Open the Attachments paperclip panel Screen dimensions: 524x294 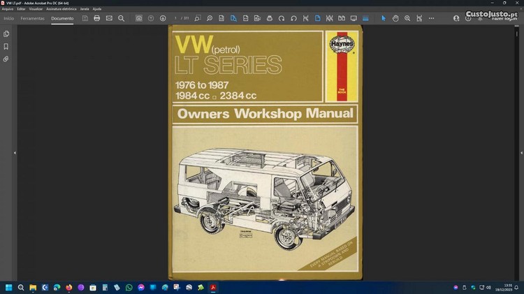click(6, 59)
